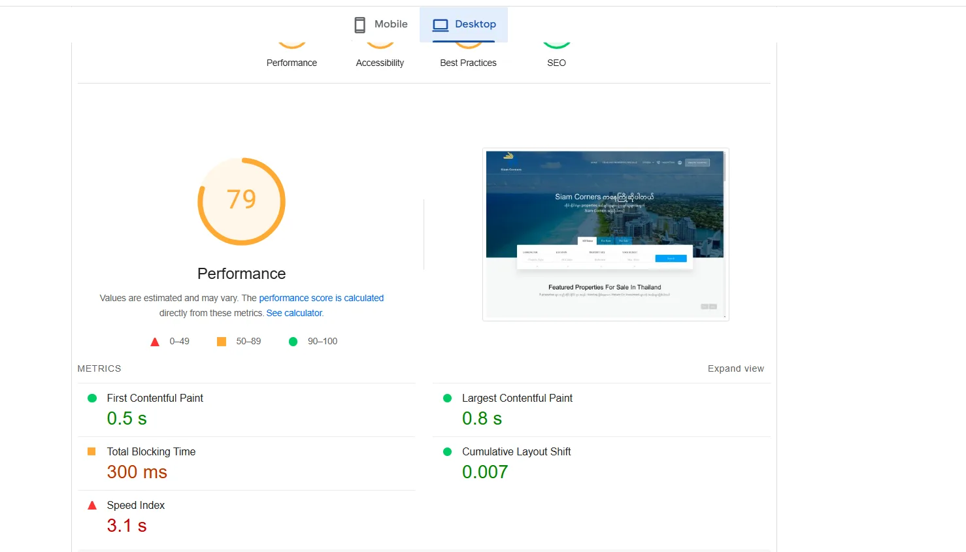Click the desktop monitor icon

pos(441,25)
